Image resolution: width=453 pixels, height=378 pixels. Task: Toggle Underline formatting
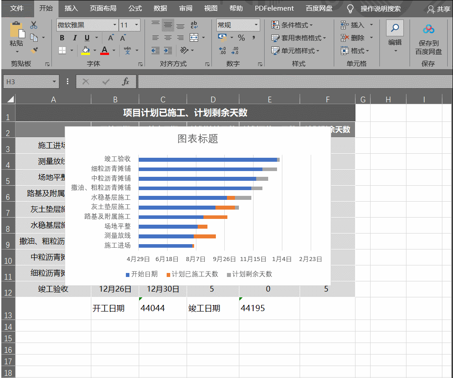coord(87,38)
